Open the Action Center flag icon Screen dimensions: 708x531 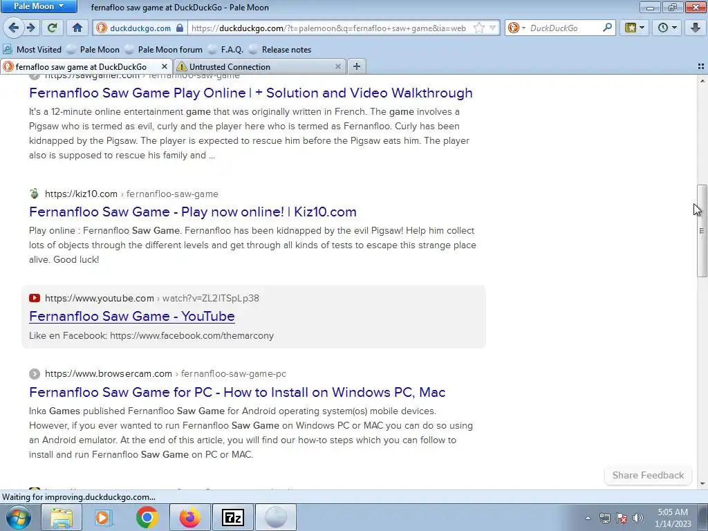pos(622,518)
